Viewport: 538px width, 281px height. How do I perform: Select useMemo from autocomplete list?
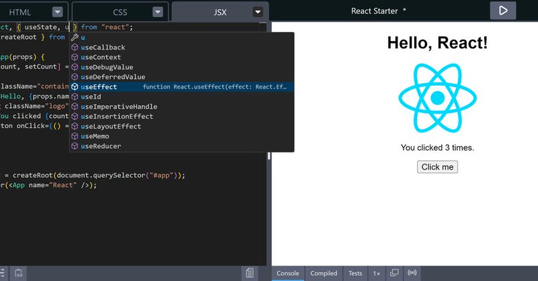pyautogui.click(x=182, y=136)
